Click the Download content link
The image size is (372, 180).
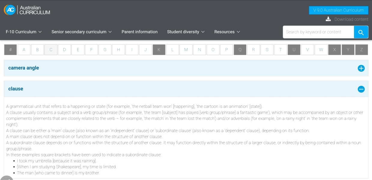351,19
